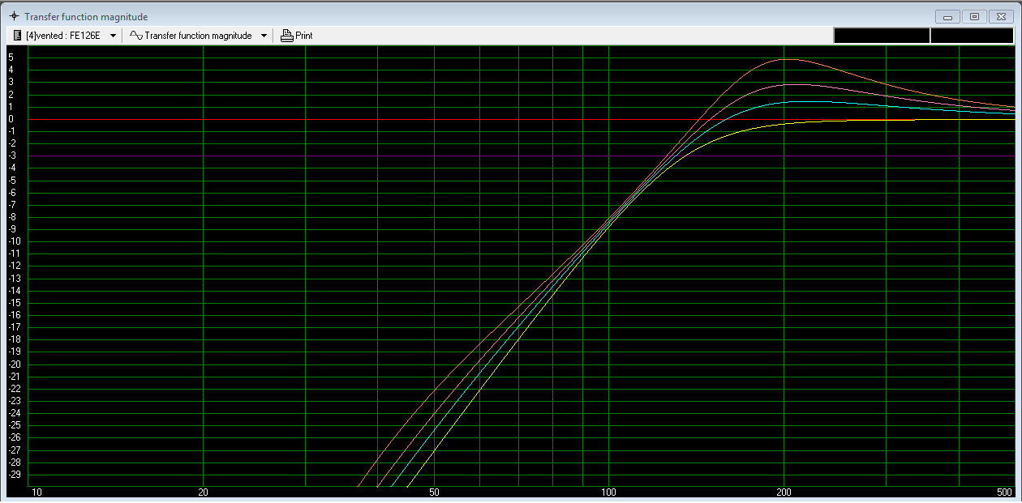This screenshot has height=503, width=1022.
Task: Click the window icon in the title bar
Action: coord(13,16)
